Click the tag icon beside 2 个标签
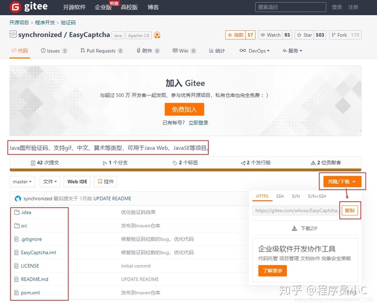Viewport: 377px width, 306px height. [175, 163]
